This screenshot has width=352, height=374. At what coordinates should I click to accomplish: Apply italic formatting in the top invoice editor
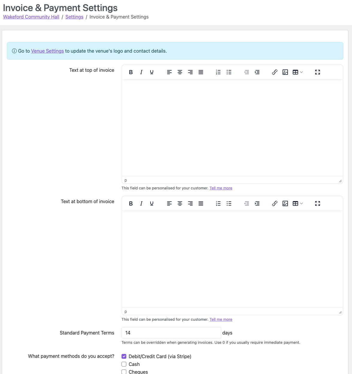coord(141,72)
